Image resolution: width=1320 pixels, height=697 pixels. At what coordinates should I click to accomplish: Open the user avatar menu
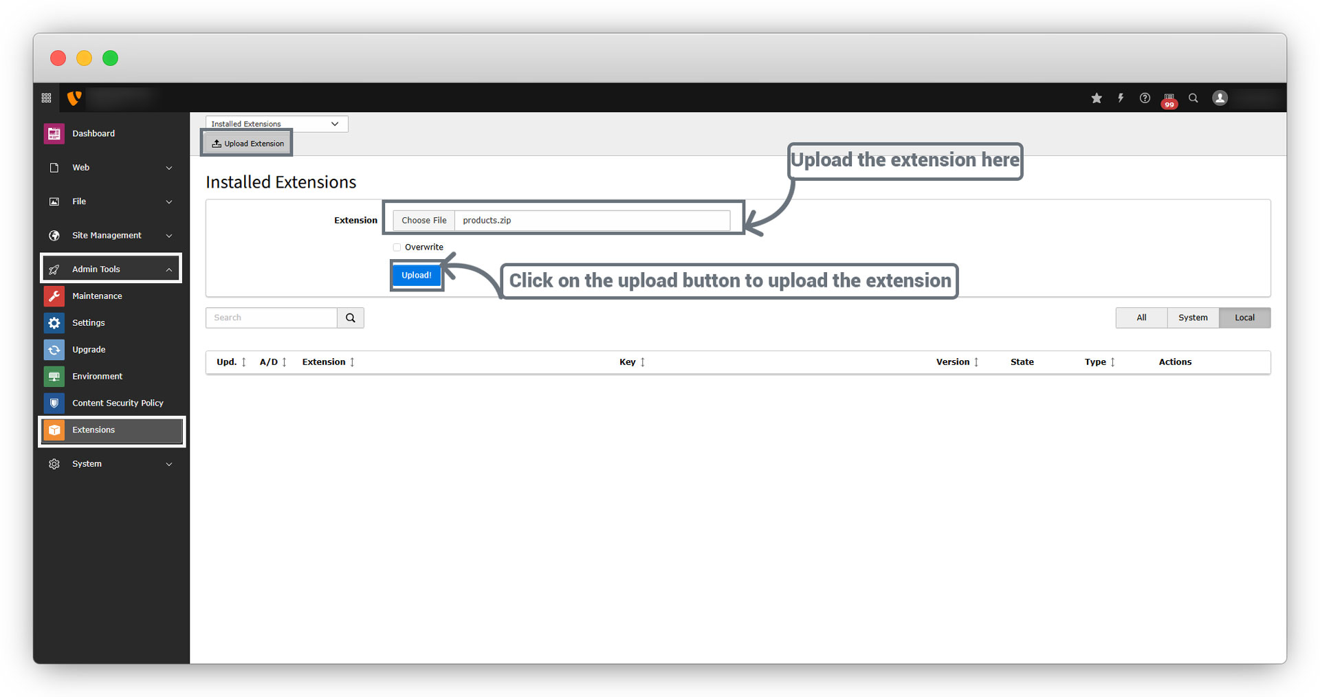[x=1220, y=98]
